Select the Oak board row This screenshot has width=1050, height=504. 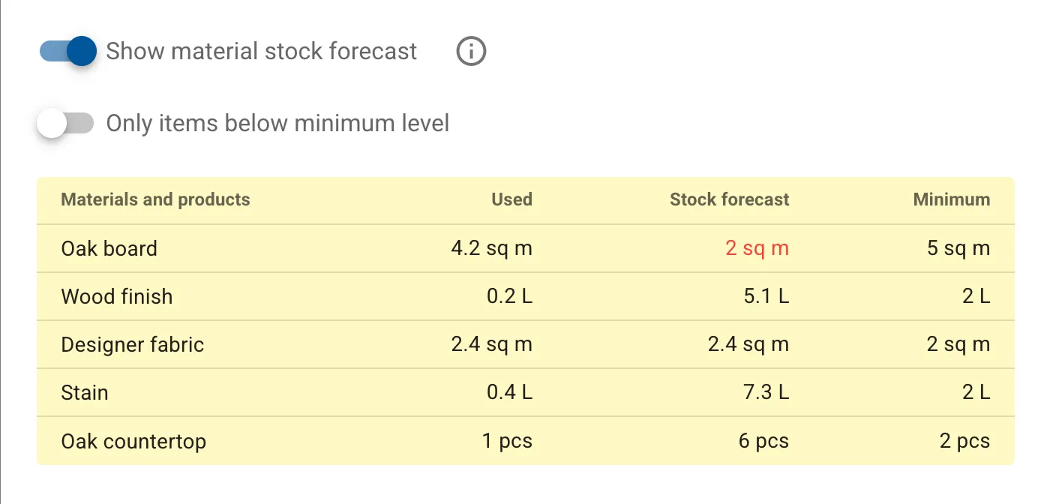525,248
